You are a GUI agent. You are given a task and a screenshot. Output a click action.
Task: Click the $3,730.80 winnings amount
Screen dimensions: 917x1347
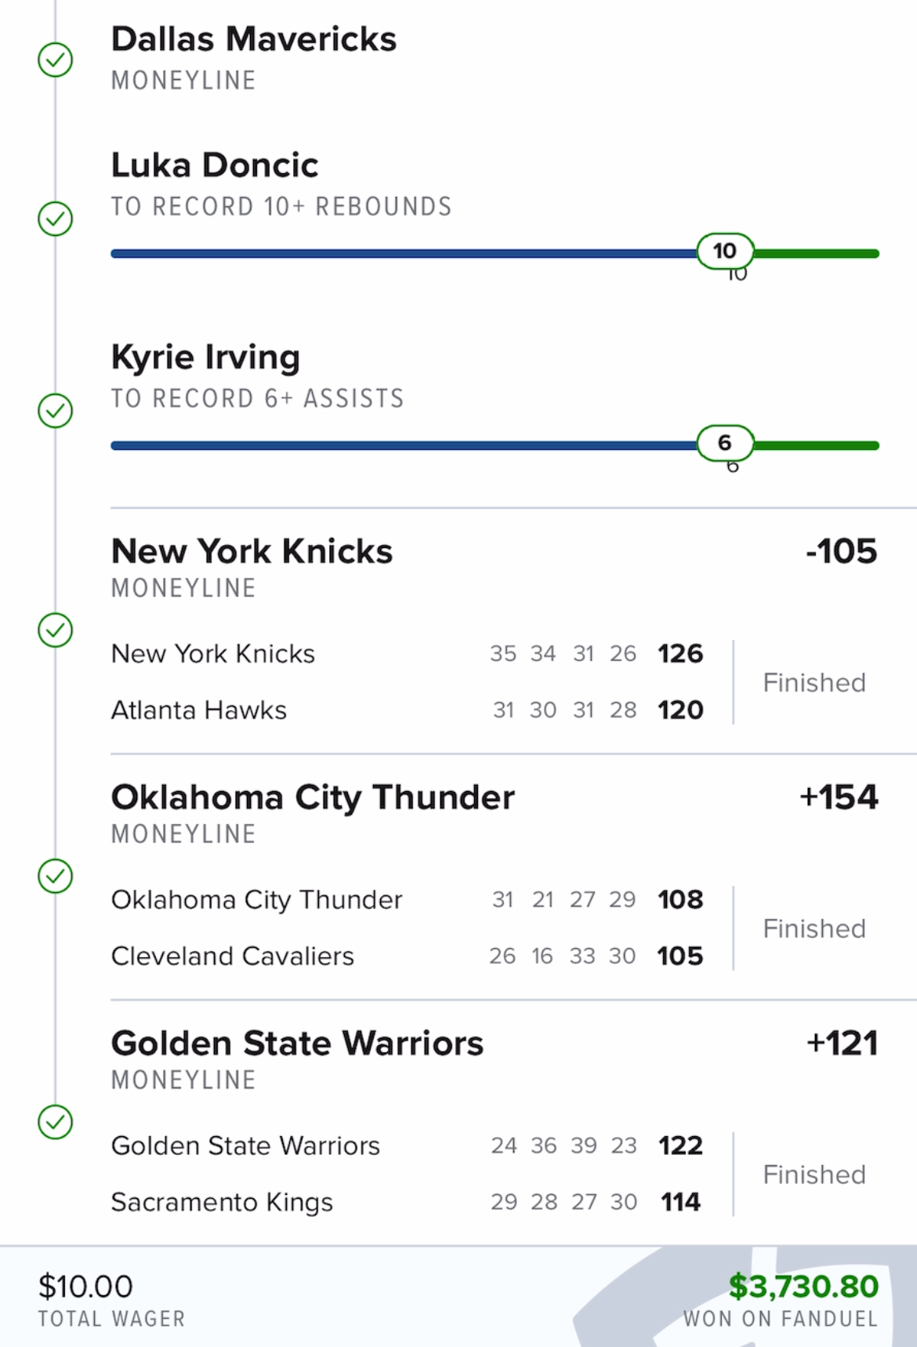coord(803,1287)
